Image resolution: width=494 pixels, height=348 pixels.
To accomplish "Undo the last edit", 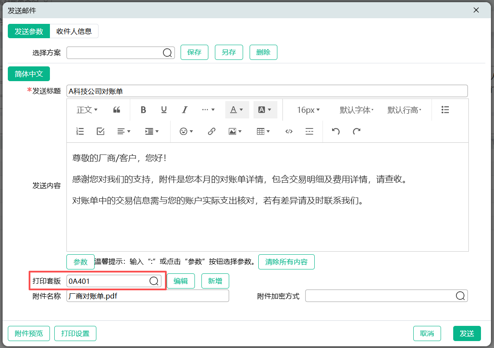I will (336, 131).
